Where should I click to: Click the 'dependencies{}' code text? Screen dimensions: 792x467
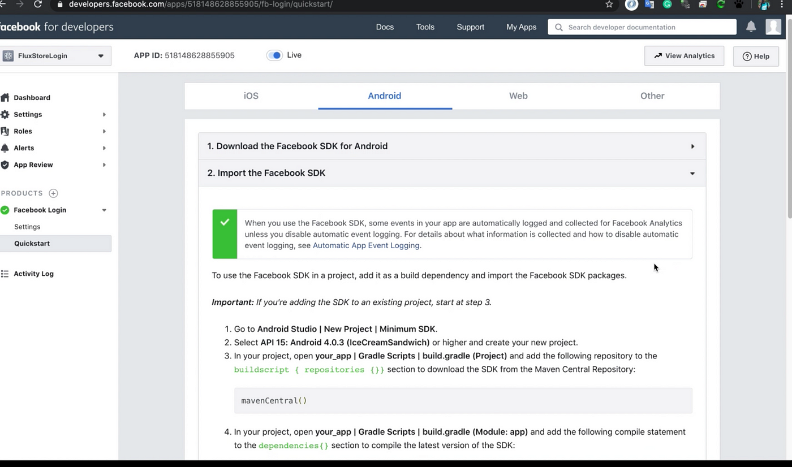click(293, 446)
